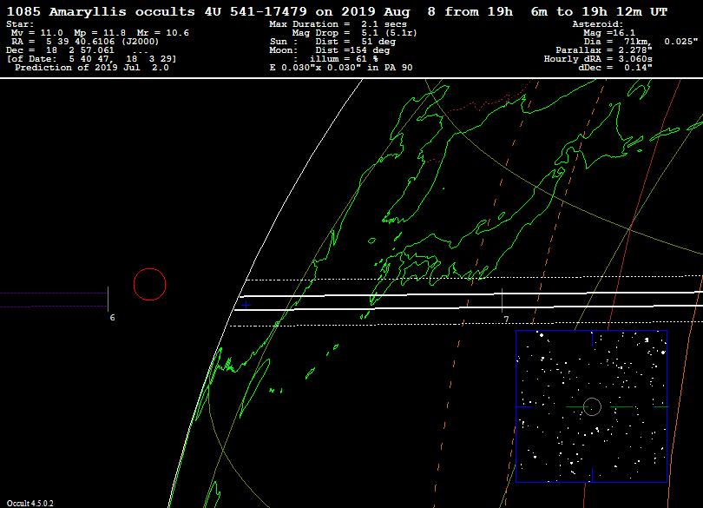
Task: Select the "Max Duration = 2.1 secs" line
Action: tap(338, 24)
